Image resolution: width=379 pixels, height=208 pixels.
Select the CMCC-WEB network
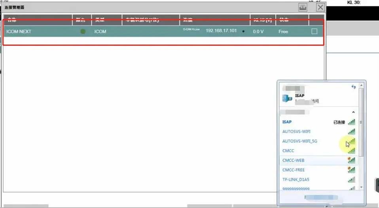tap(318, 160)
